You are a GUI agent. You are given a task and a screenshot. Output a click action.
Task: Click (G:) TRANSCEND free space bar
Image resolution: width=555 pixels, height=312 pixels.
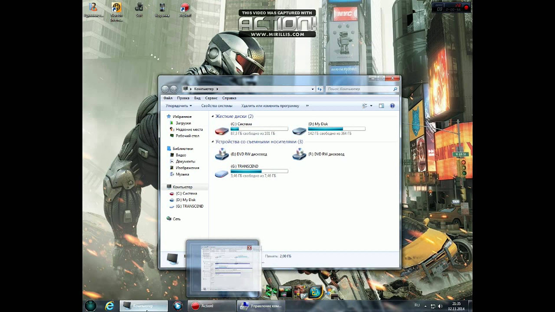click(x=259, y=172)
